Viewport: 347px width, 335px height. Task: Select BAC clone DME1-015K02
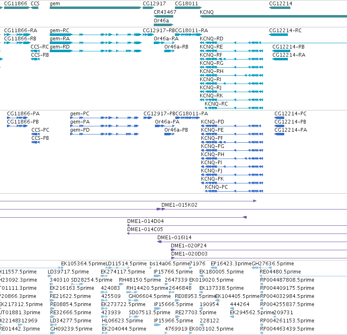(x=254, y=209)
